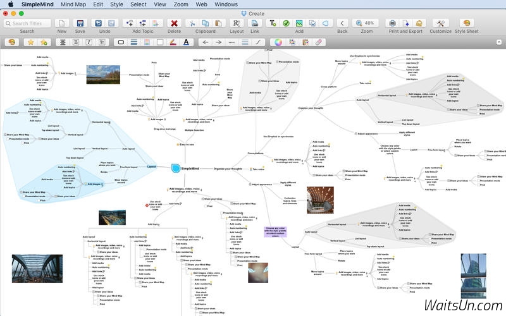Open the Select menu
Viewport: 506px width, 316px height.
[139, 4]
